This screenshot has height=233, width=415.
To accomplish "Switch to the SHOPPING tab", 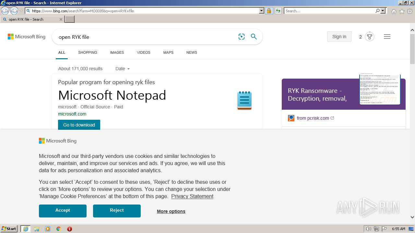I will 88,52.
